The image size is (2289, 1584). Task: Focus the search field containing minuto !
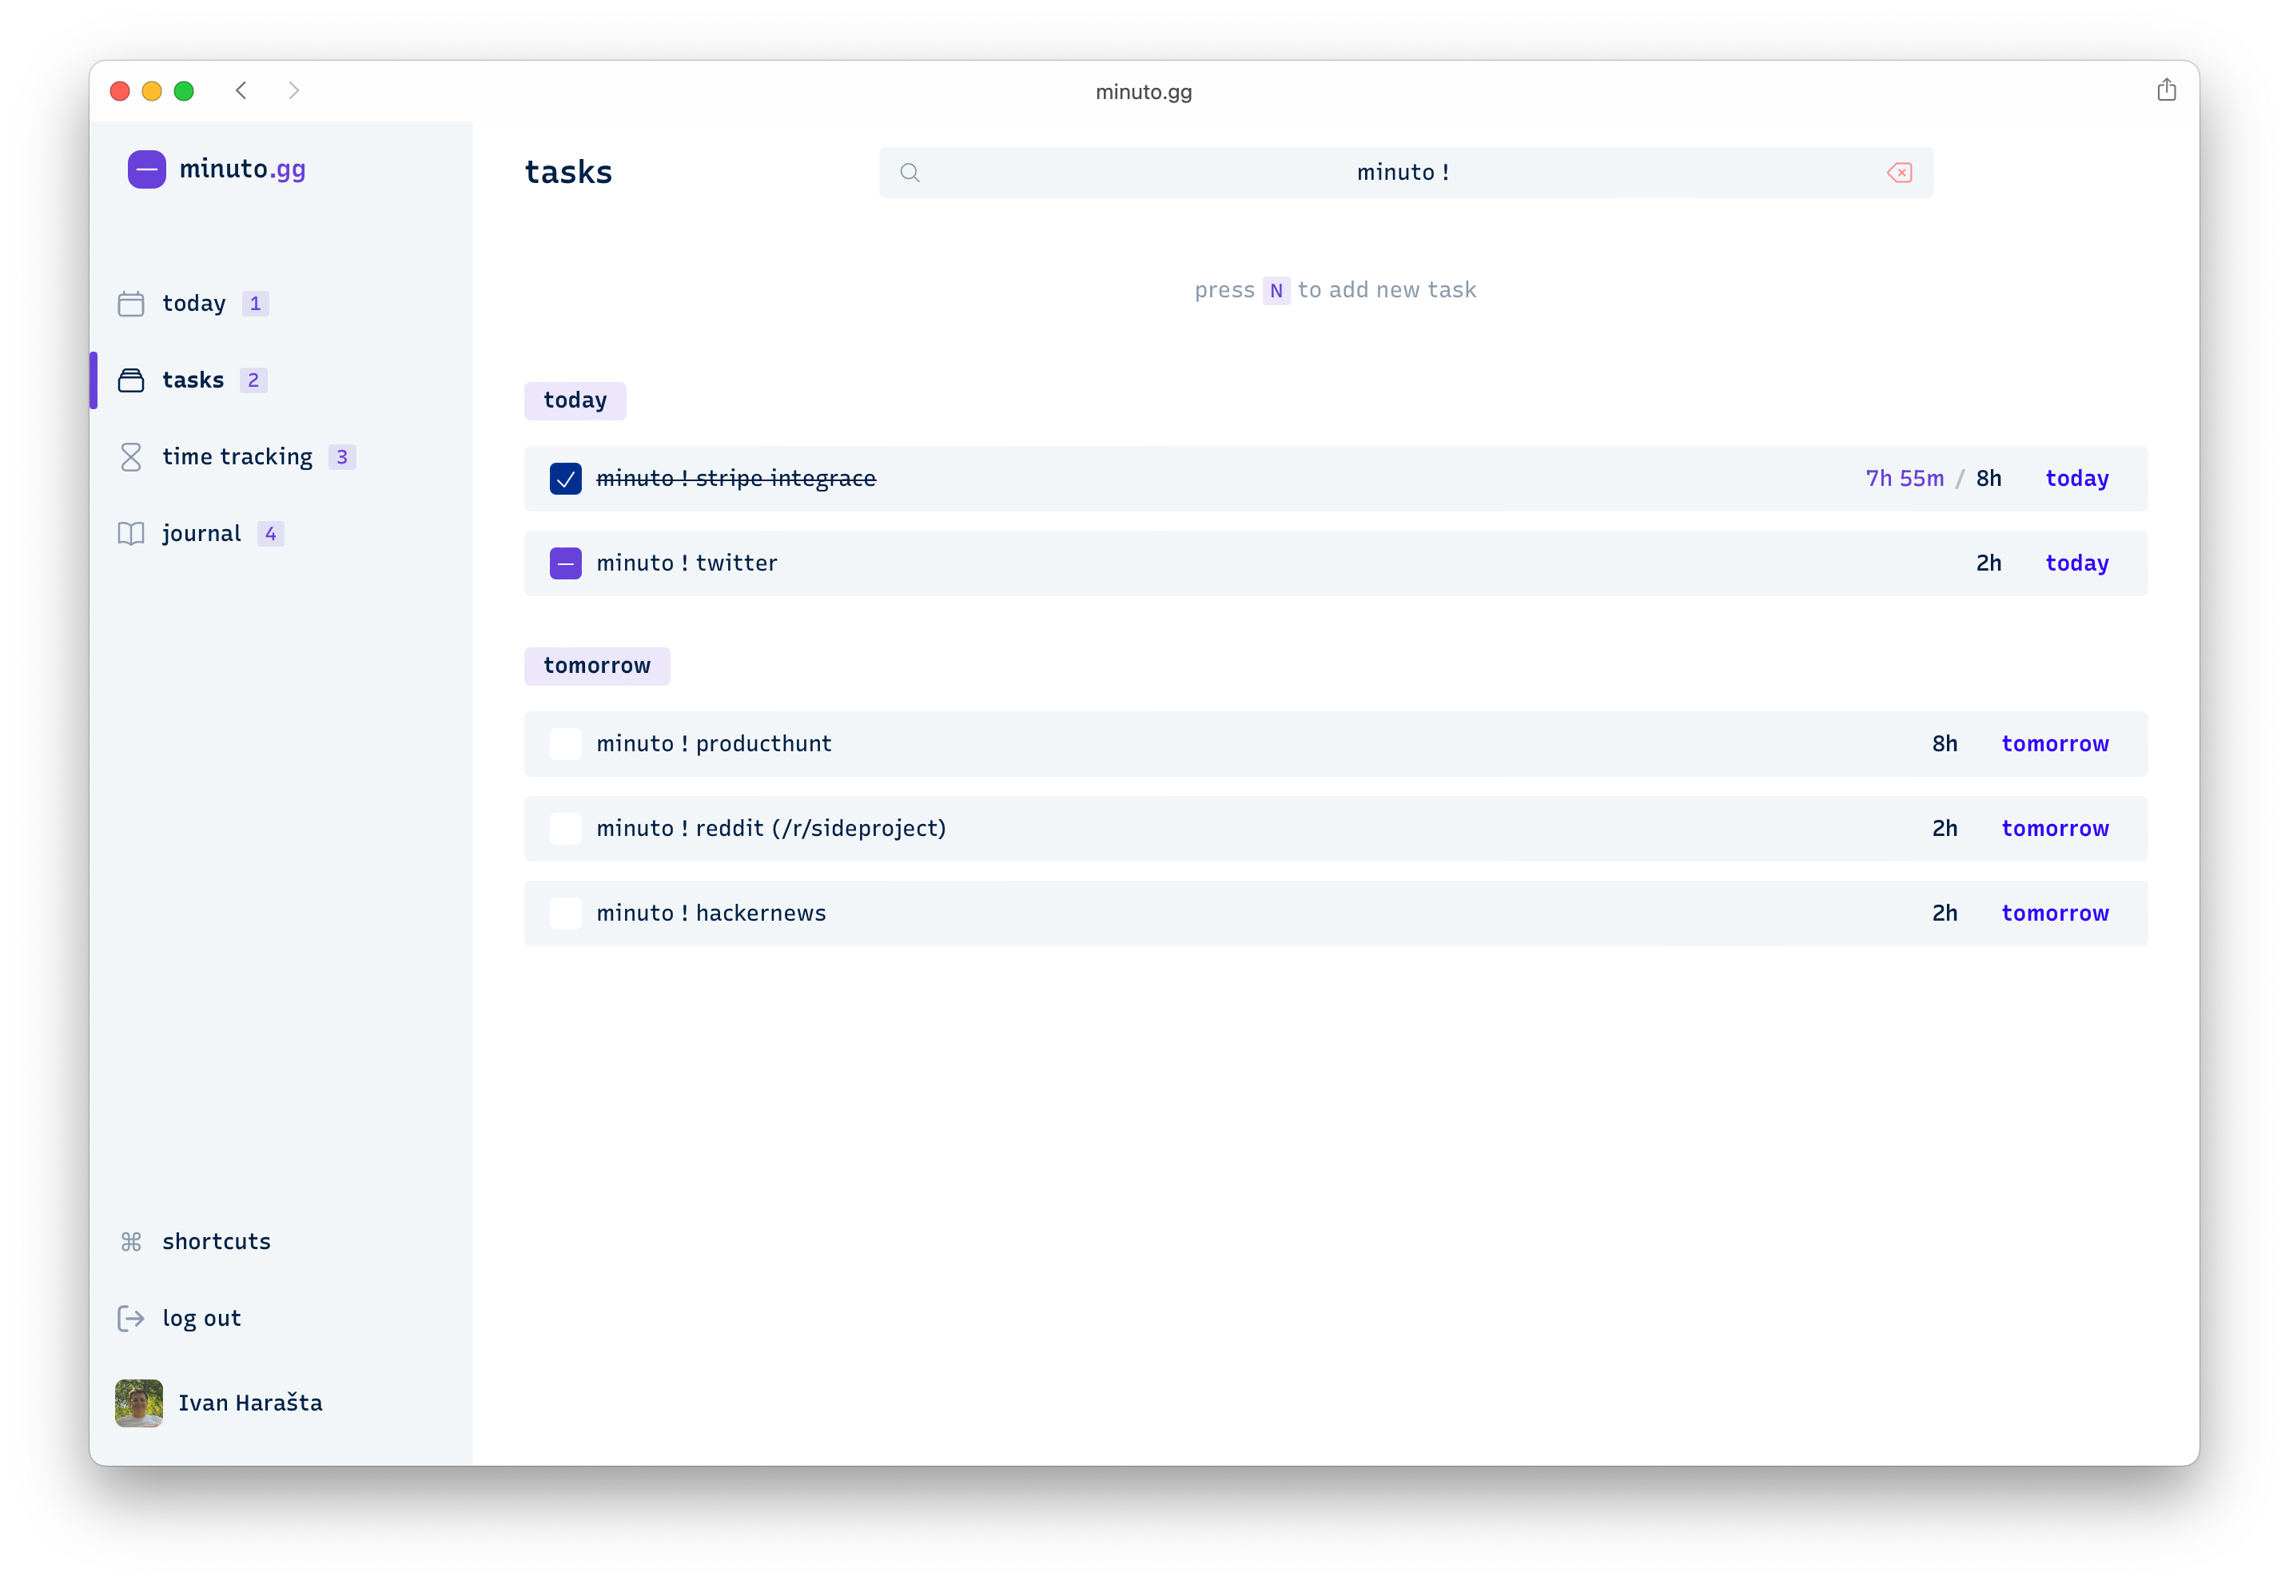point(1406,173)
